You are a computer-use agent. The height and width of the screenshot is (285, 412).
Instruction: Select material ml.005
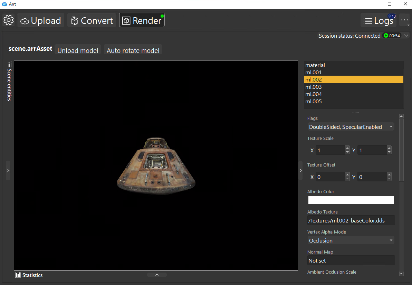click(354, 101)
